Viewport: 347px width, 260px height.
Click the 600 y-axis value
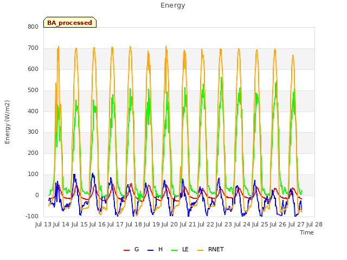pos(33,69)
